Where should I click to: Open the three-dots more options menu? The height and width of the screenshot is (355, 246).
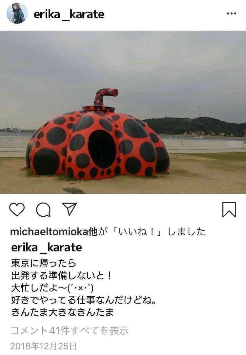231,13
